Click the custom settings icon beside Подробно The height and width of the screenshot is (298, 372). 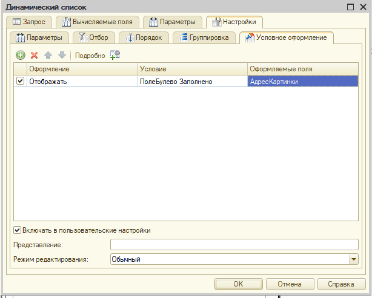point(115,55)
